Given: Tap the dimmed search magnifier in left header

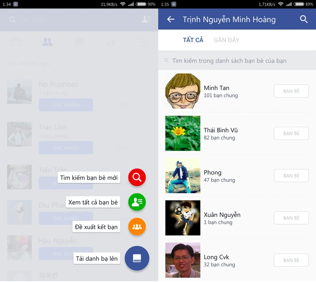Looking at the screenshot, I should click(x=12, y=20).
